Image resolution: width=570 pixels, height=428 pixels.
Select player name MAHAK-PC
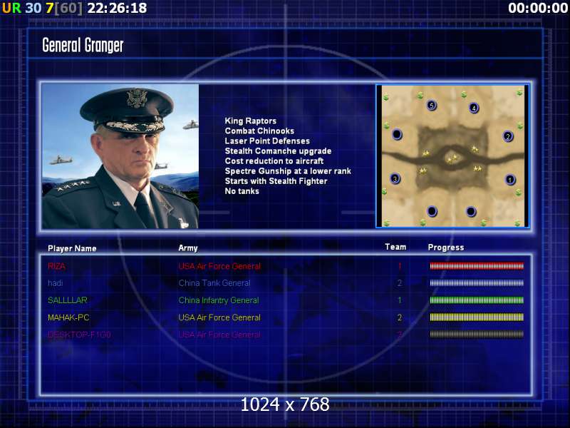click(x=68, y=317)
